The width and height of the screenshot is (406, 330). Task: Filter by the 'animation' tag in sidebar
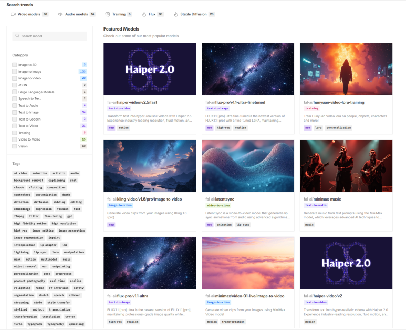[39, 173]
